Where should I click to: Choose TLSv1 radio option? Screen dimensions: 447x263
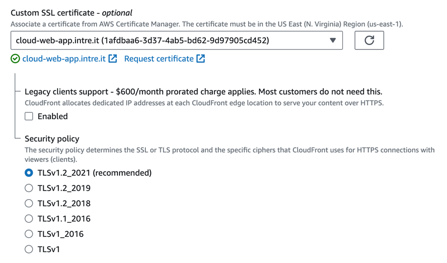pos(29,249)
